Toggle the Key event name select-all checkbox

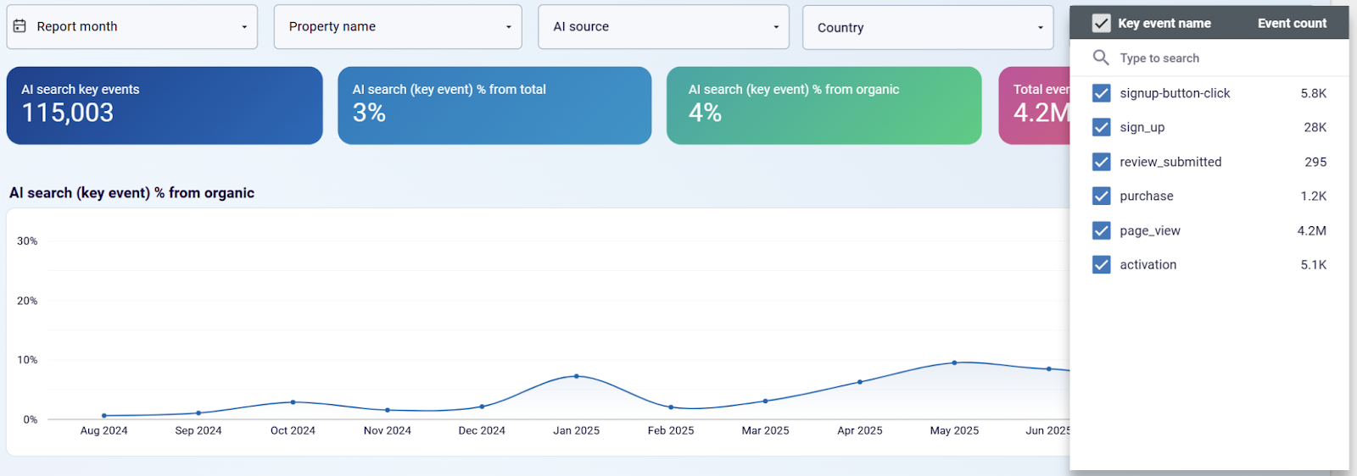coord(1101,24)
